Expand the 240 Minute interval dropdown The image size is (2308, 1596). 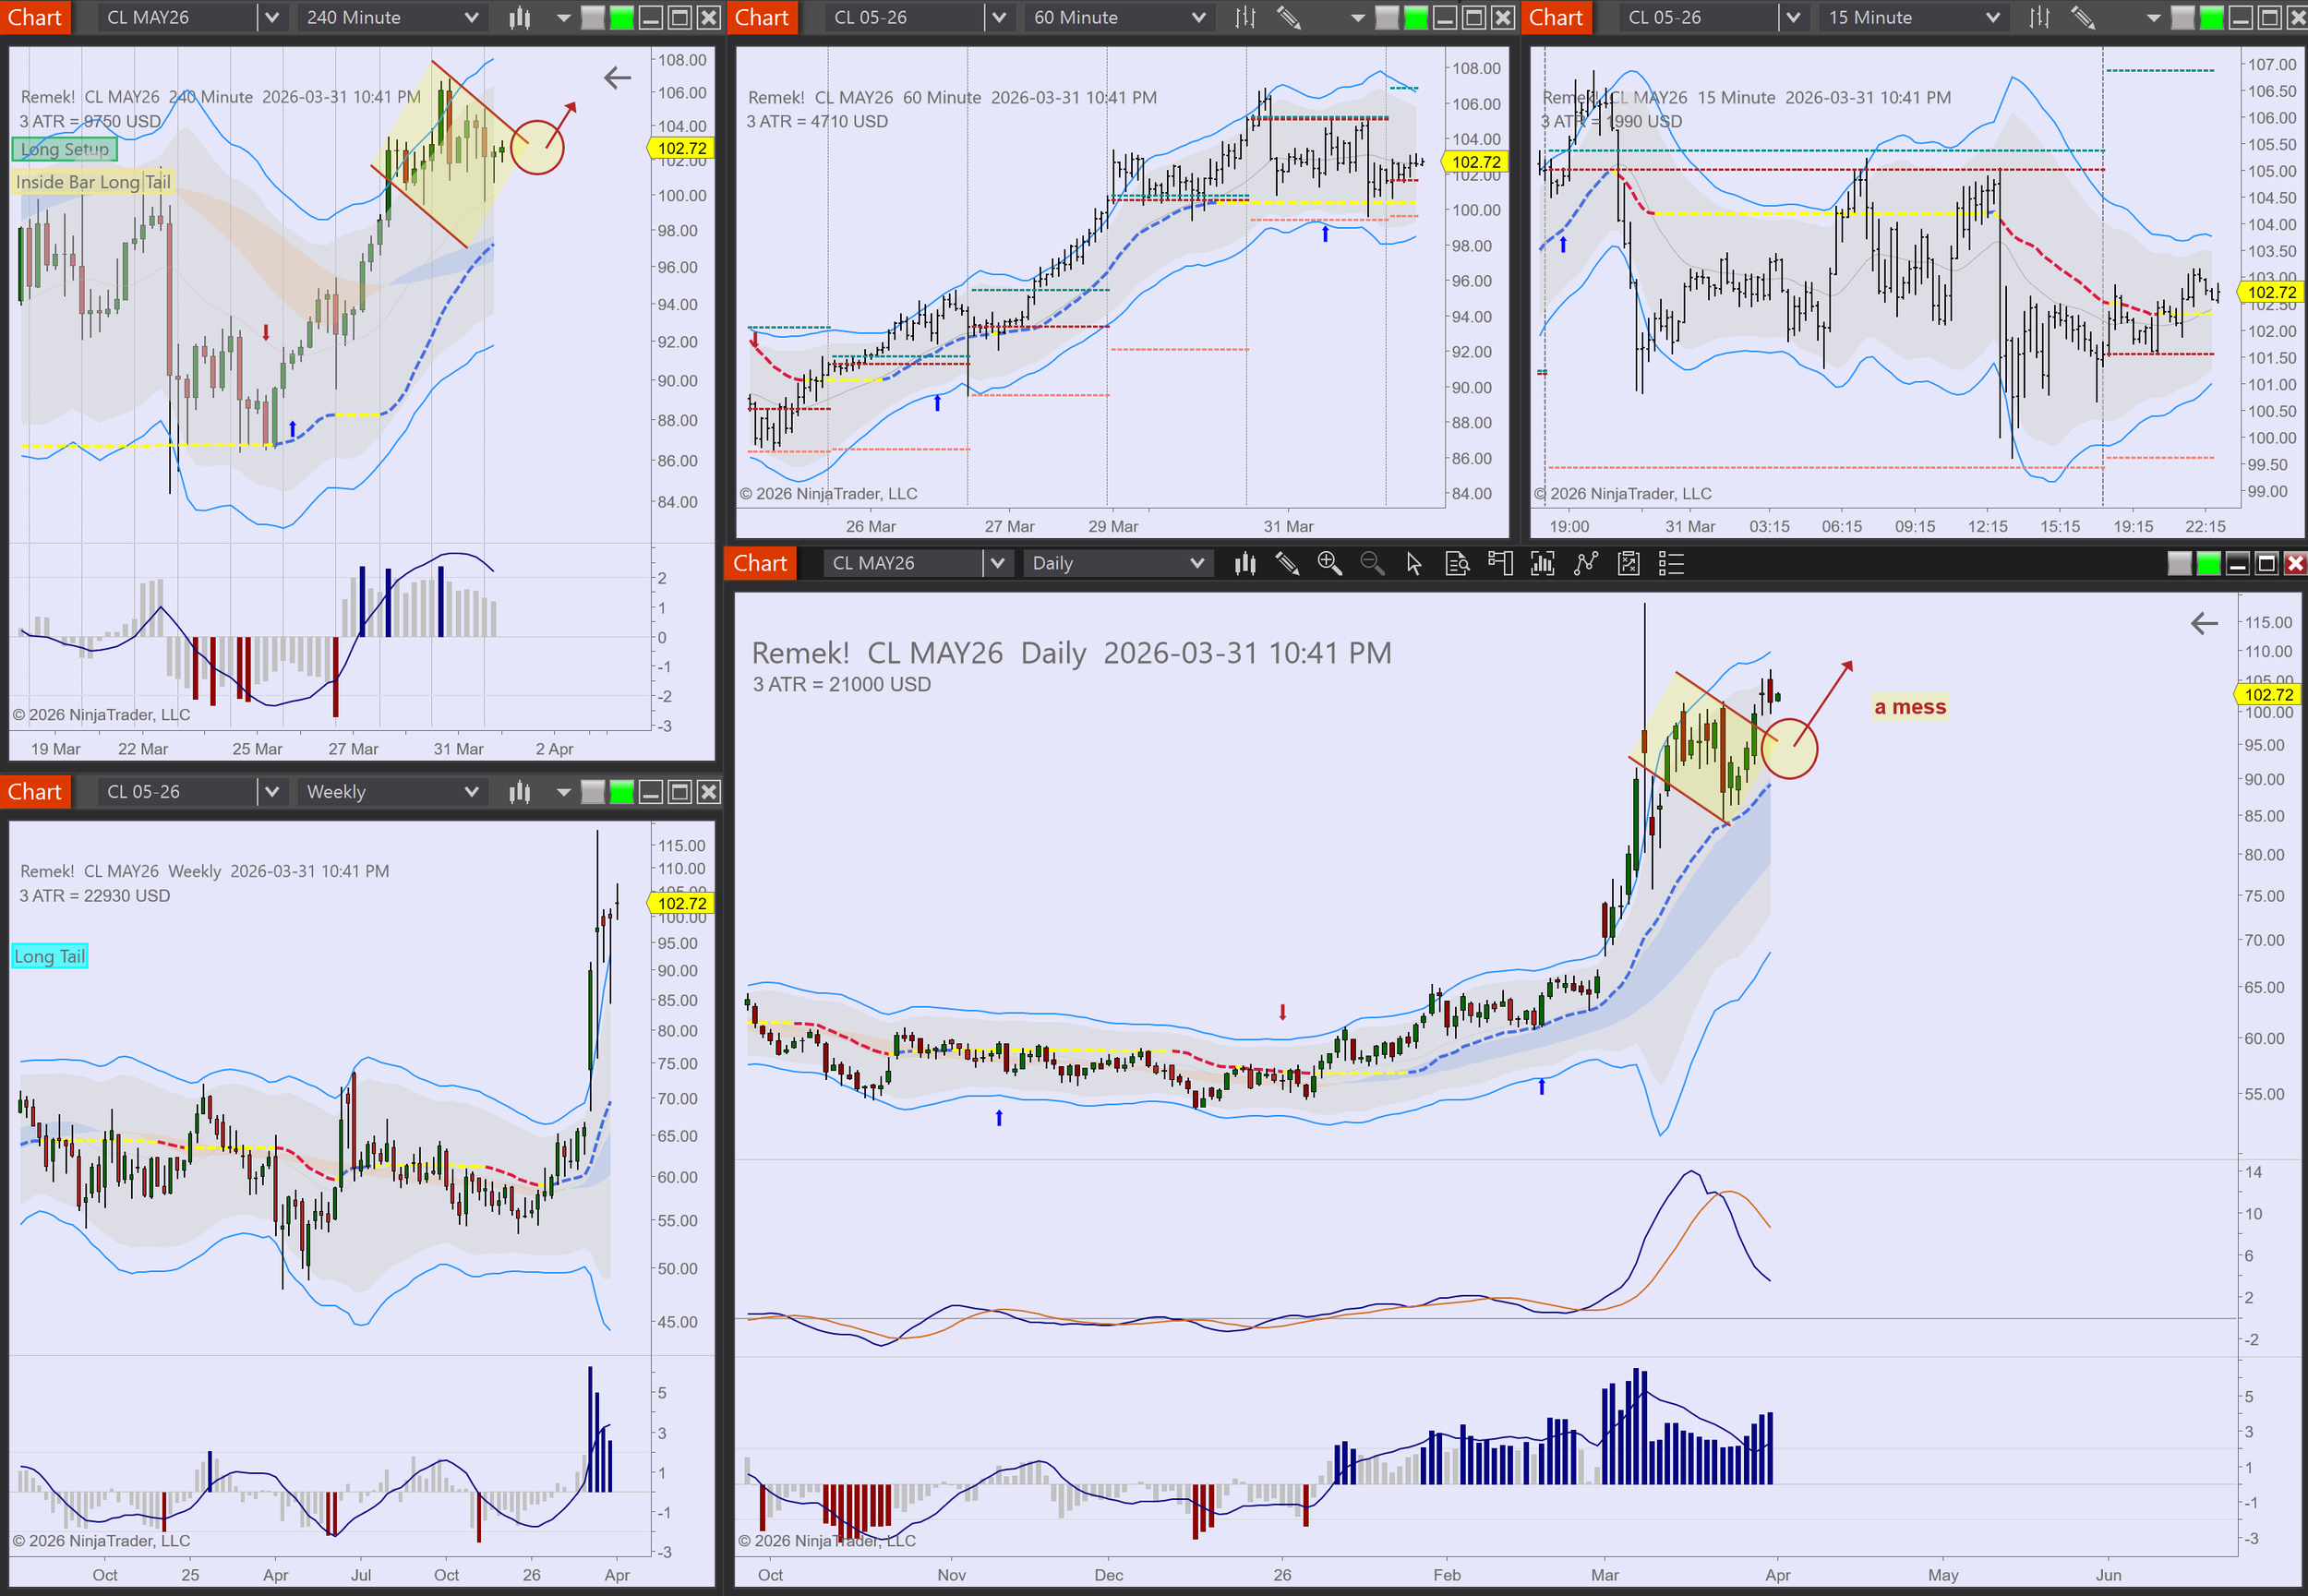(x=472, y=17)
